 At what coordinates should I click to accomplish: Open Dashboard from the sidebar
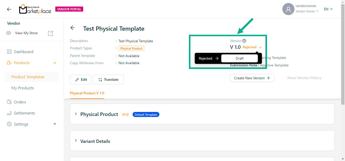23,52
